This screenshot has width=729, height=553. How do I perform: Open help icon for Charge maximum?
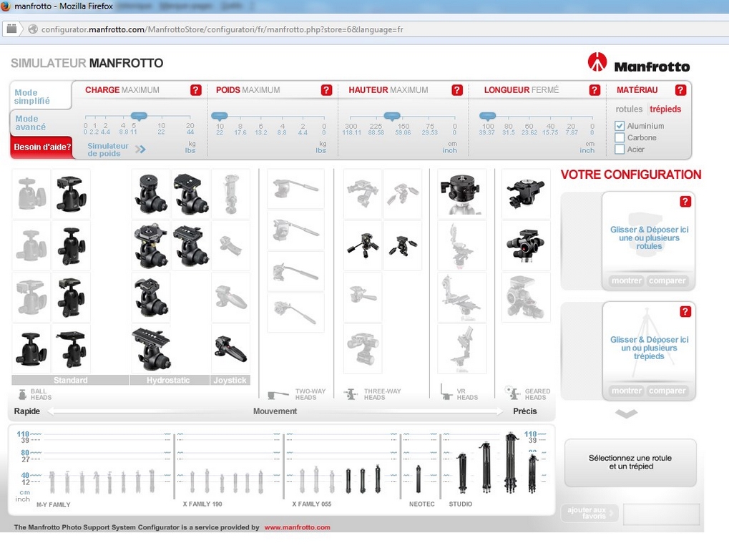coord(196,89)
